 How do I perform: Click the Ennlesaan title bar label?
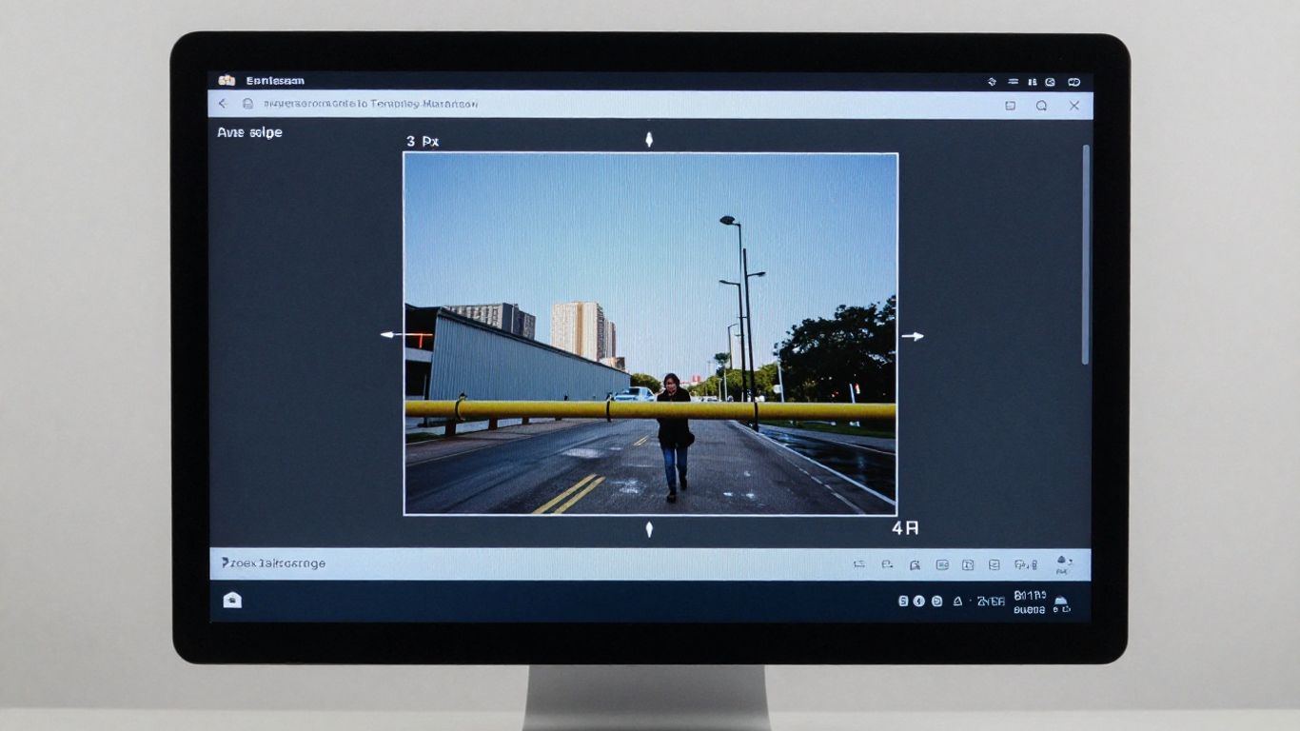click(x=275, y=81)
